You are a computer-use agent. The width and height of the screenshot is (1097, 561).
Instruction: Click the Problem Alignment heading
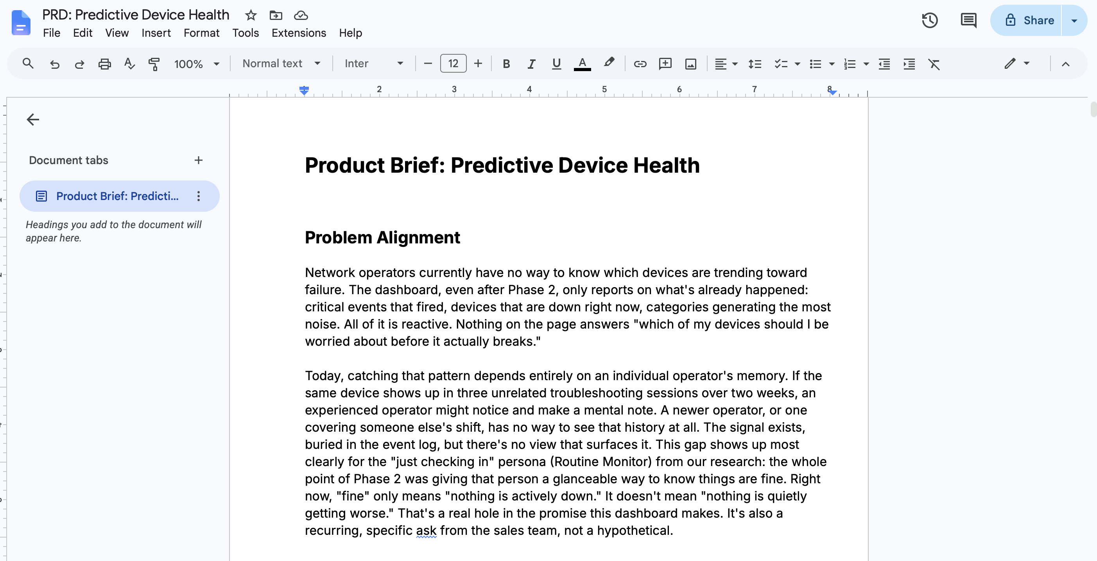click(382, 238)
